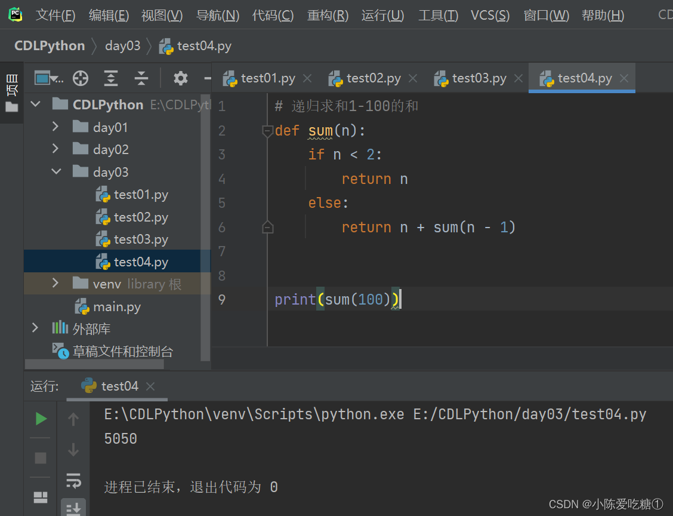Place cursor in the print(sum(100)) line
673x516 pixels.
pyautogui.click(x=337, y=299)
